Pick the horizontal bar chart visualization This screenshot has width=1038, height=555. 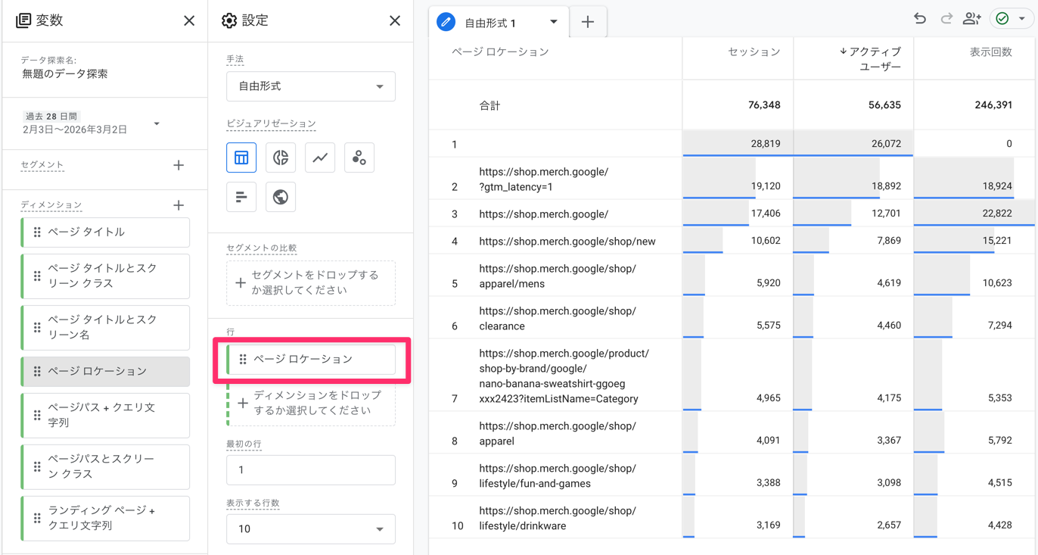(x=241, y=197)
